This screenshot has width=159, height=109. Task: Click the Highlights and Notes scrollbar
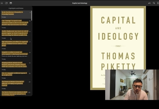[32, 15]
